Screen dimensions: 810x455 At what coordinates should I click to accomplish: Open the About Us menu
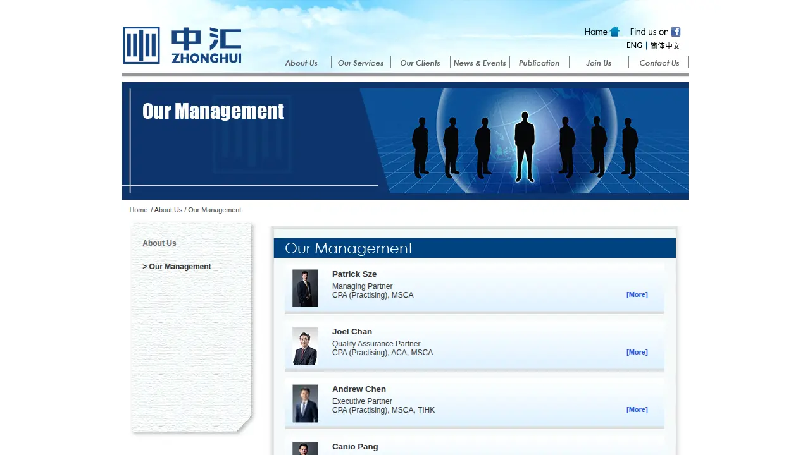[301, 63]
